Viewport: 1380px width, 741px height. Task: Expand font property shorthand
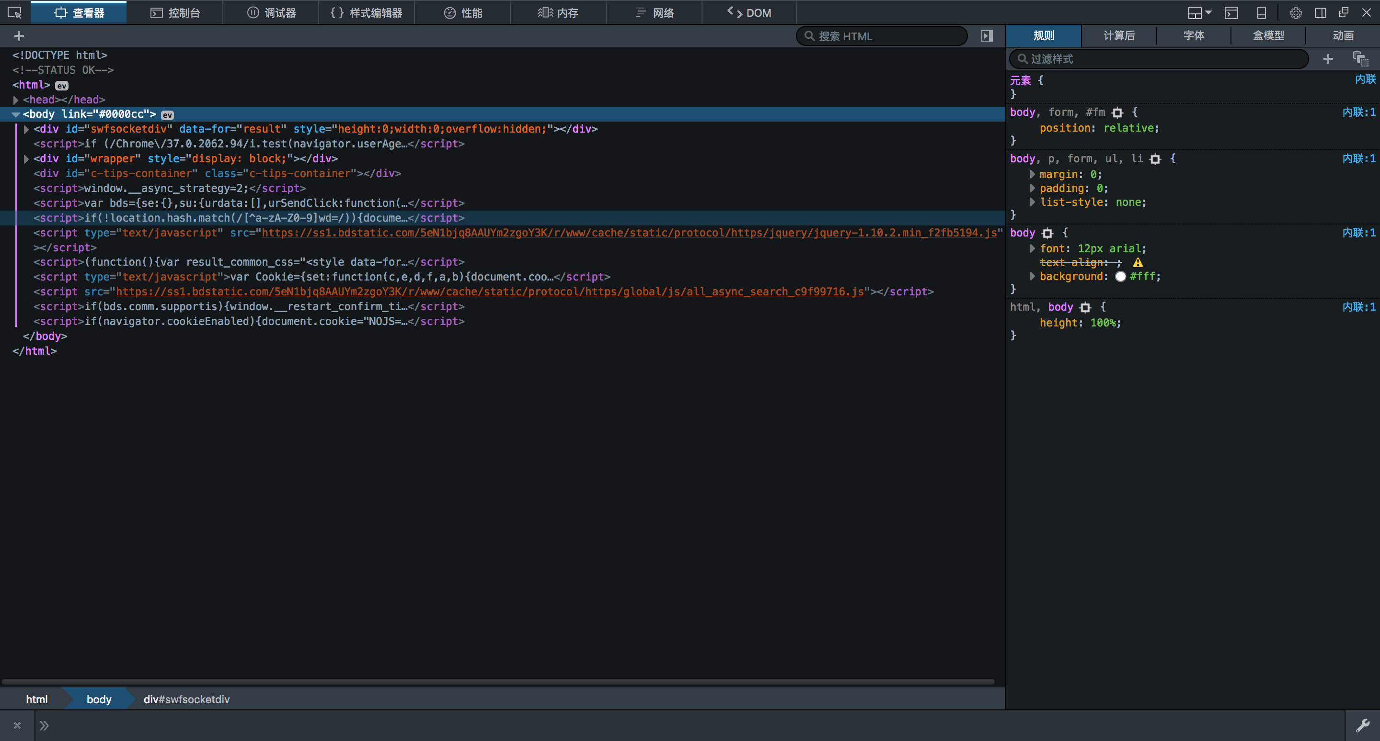coord(1032,248)
